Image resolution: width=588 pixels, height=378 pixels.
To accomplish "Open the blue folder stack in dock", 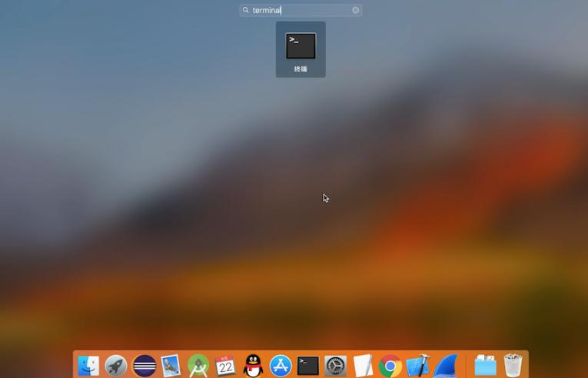I will [485, 365].
